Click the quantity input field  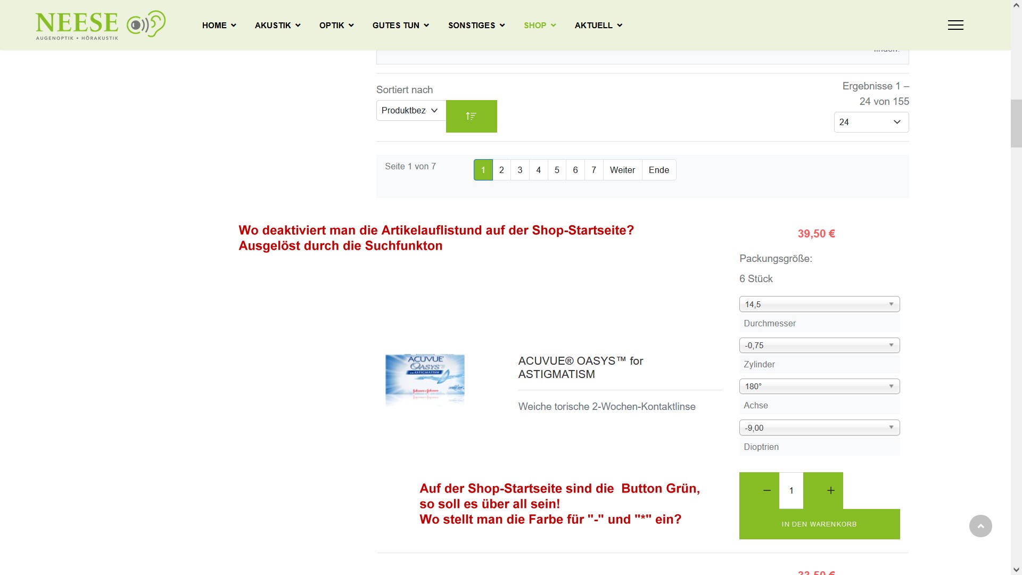(791, 490)
